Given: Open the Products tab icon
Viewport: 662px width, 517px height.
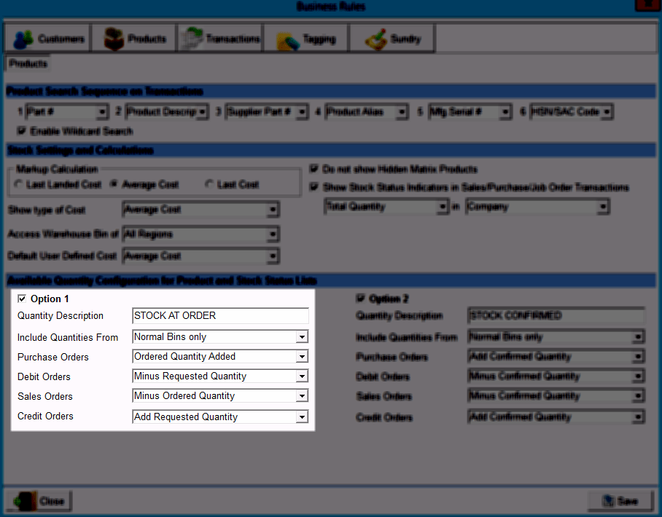Looking at the screenshot, I should click(114, 39).
